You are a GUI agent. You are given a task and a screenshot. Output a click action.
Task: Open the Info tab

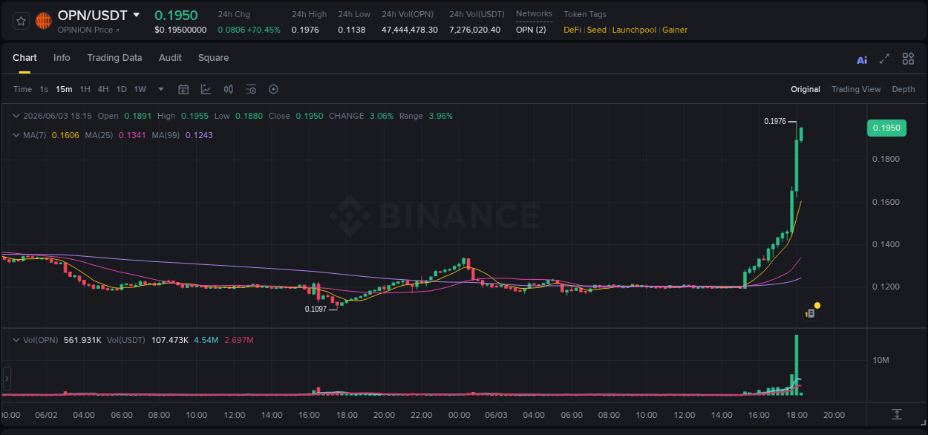(62, 58)
